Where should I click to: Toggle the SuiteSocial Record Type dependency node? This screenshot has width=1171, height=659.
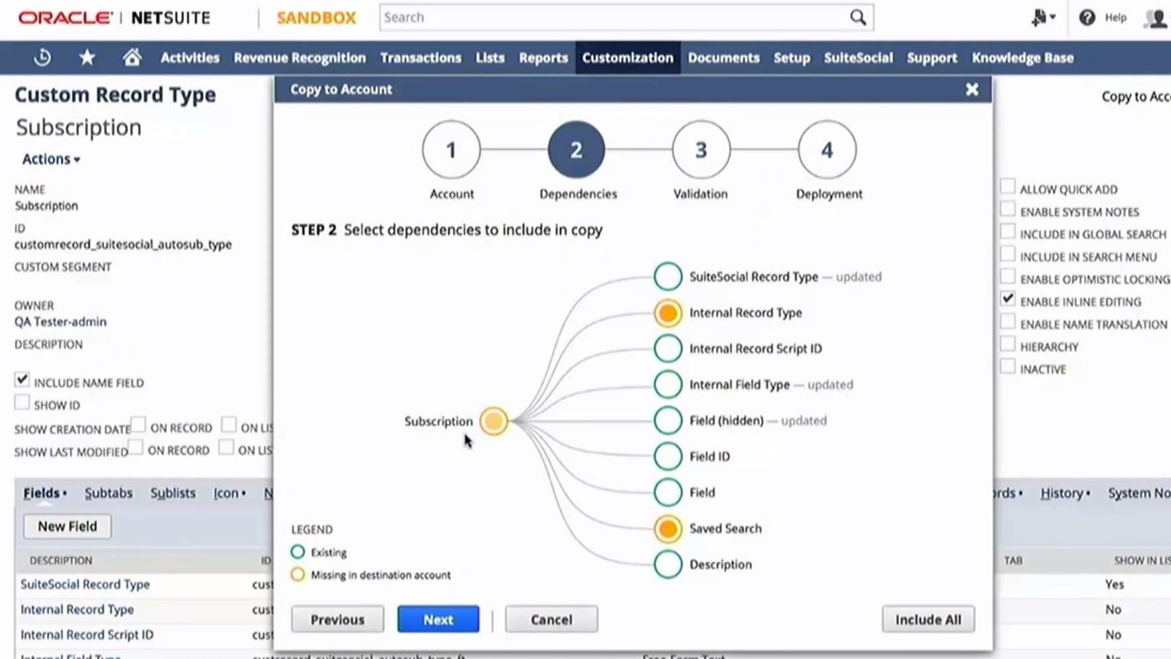tap(667, 277)
